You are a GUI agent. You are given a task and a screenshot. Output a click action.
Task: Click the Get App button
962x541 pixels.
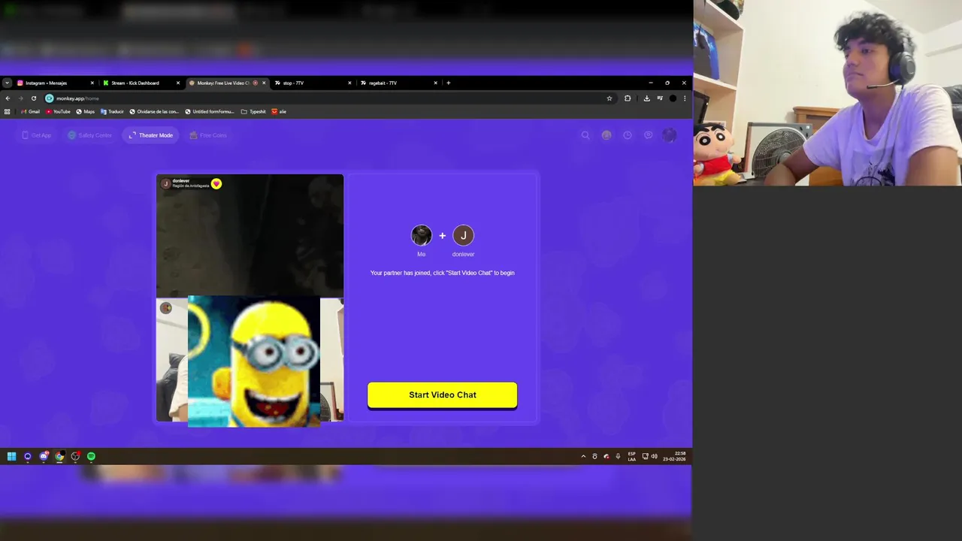tap(36, 135)
